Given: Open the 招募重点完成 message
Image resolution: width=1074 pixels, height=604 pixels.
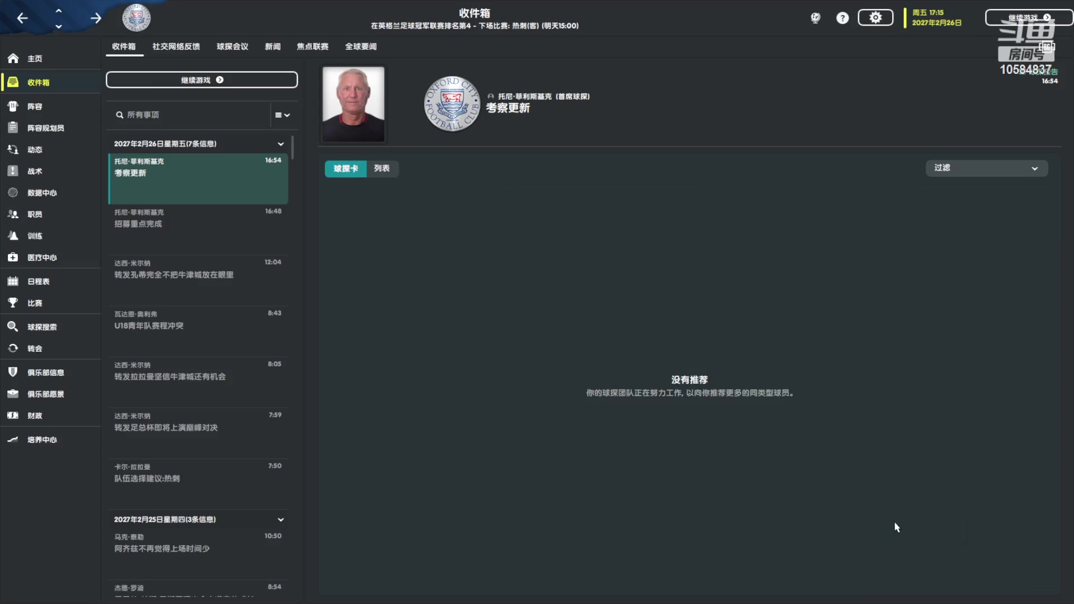Looking at the screenshot, I should point(199,229).
